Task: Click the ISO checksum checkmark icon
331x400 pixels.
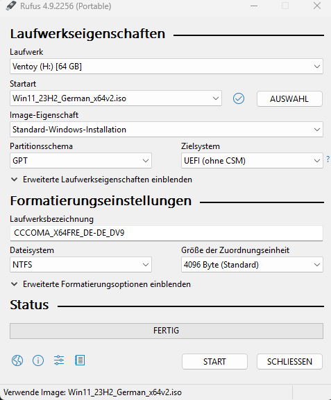Action: [x=239, y=98]
